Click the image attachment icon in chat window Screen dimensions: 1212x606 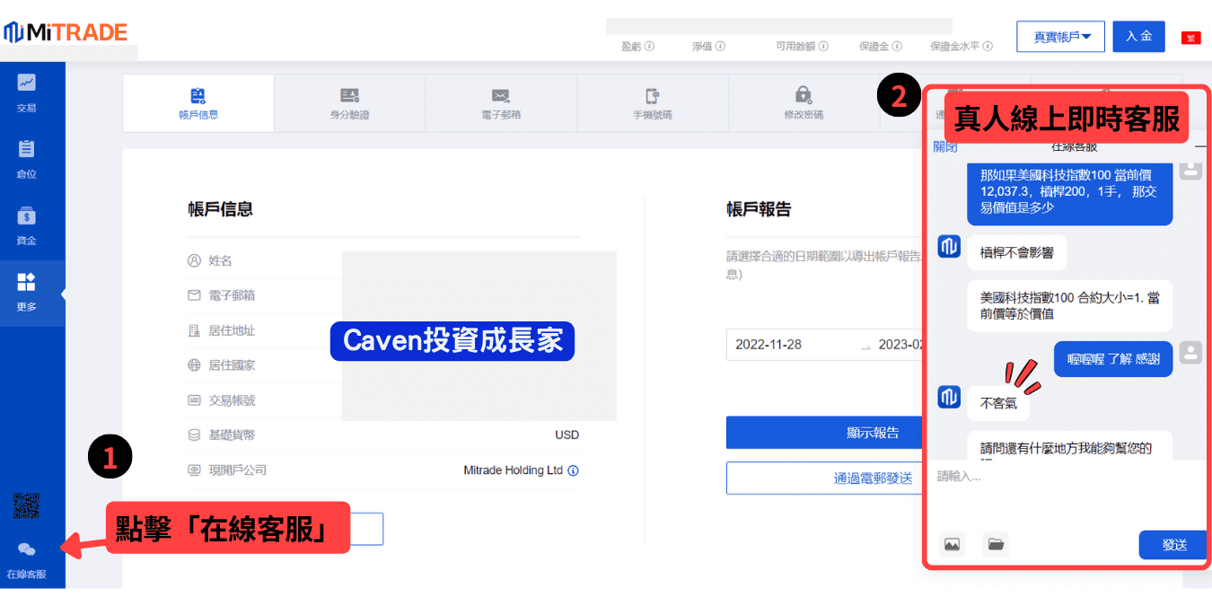pos(952,544)
